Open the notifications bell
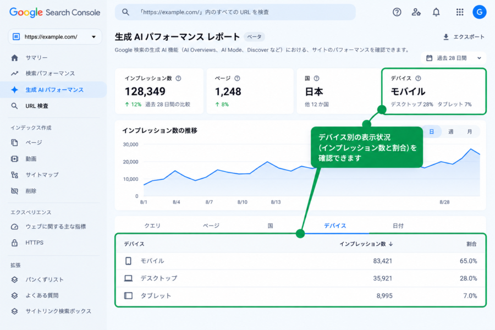 [436, 12]
